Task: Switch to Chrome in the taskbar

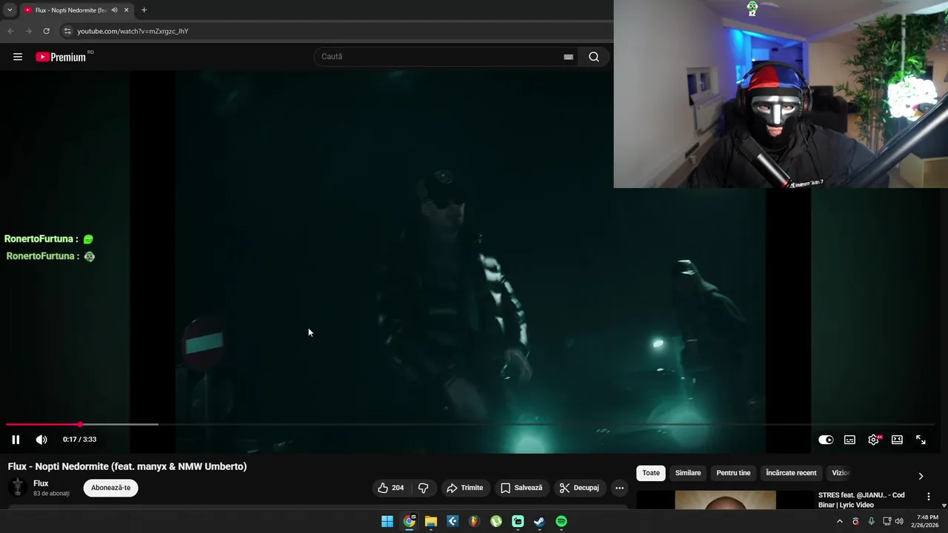Action: [x=409, y=521]
